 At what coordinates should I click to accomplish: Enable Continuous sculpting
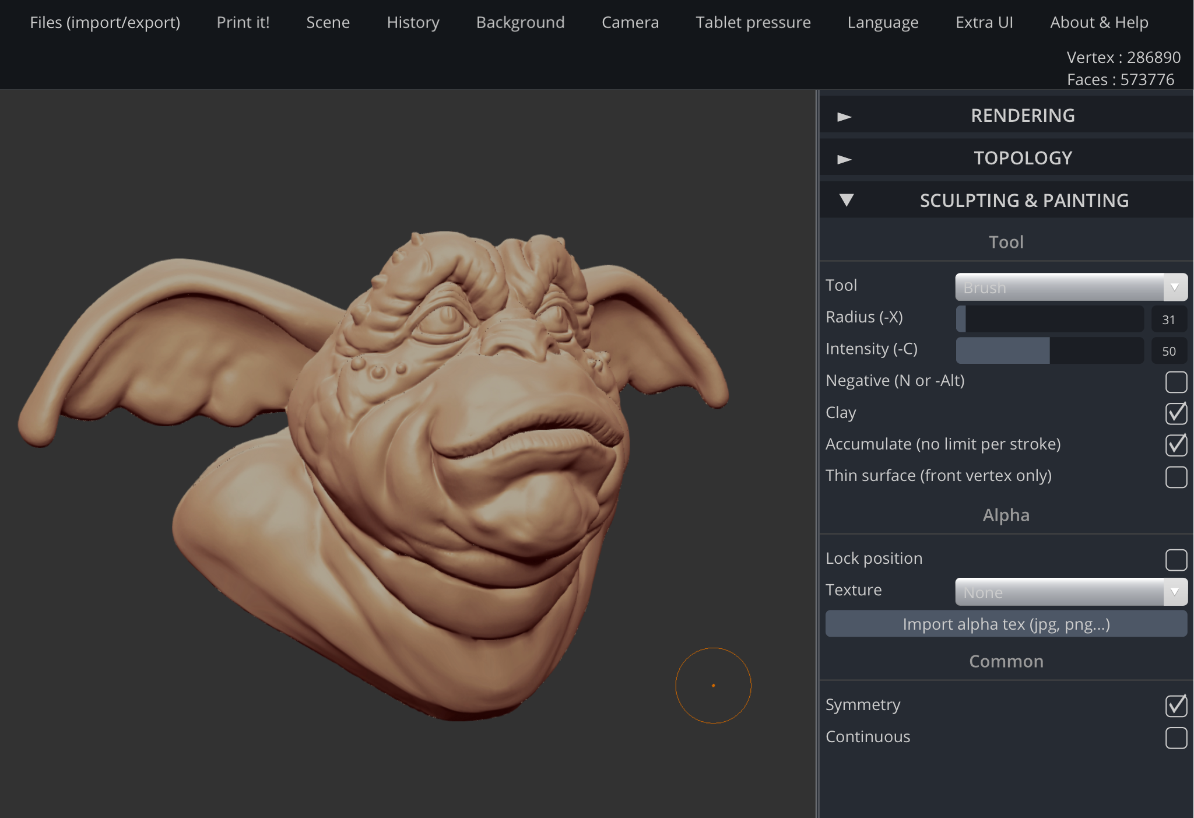pos(1177,738)
